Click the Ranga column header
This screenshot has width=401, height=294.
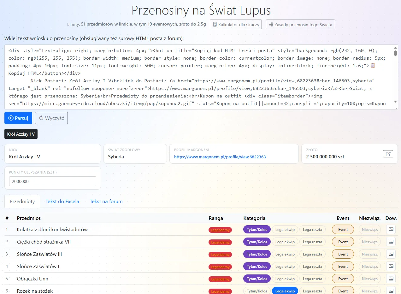point(216,218)
